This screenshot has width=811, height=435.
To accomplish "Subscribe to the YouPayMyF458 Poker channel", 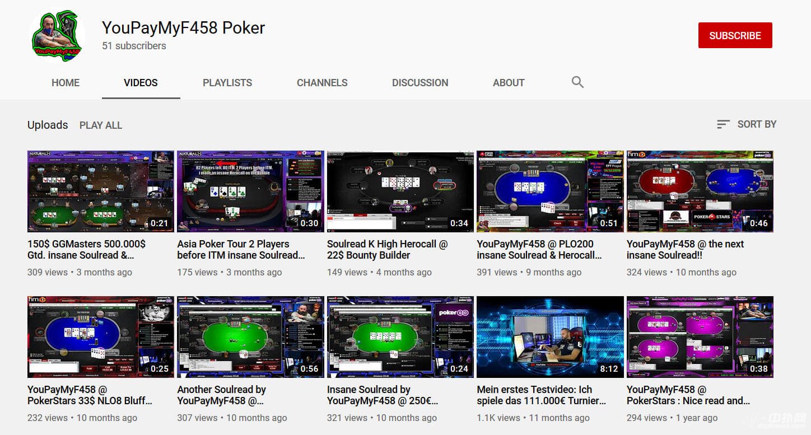I will pos(735,35).
